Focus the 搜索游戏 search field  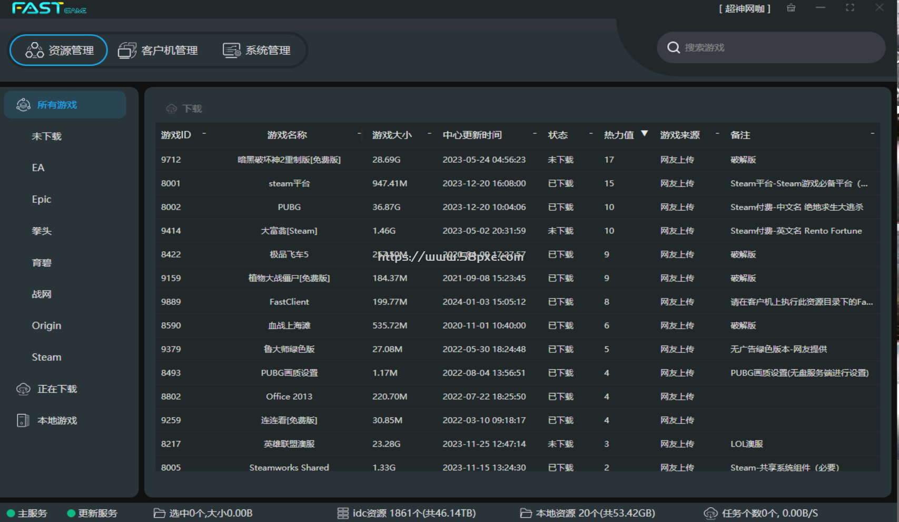tap(771, 47)
